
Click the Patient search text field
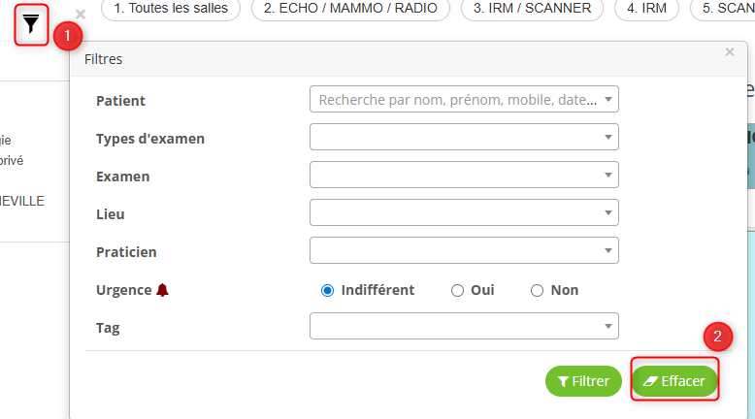click(456, 100)
